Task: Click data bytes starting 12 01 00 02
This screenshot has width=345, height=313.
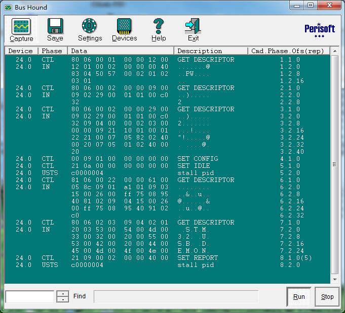Action: coord(120,67)
